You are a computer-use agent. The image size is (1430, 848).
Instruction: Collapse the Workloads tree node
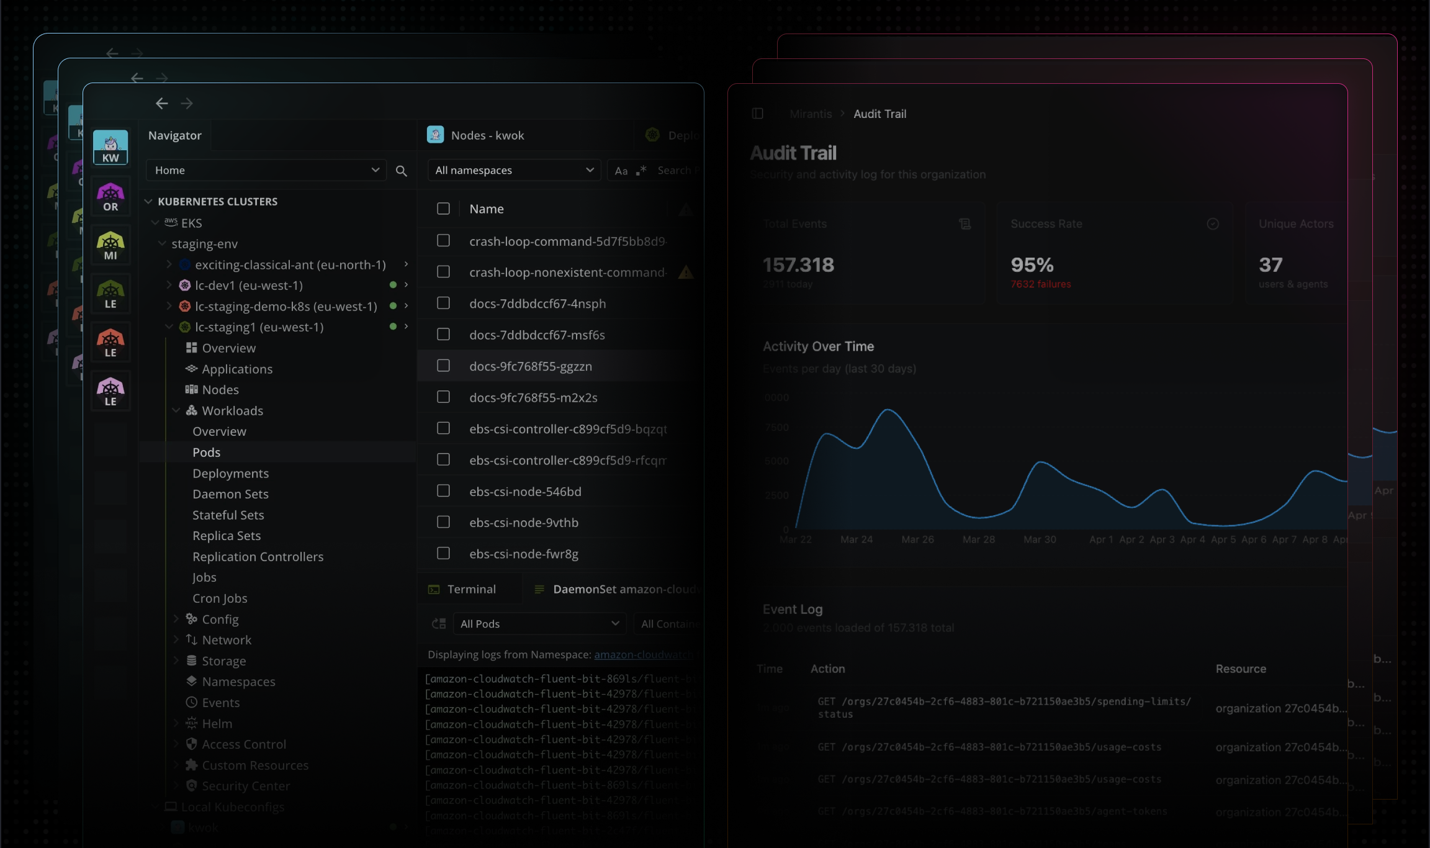click(176, 410)
